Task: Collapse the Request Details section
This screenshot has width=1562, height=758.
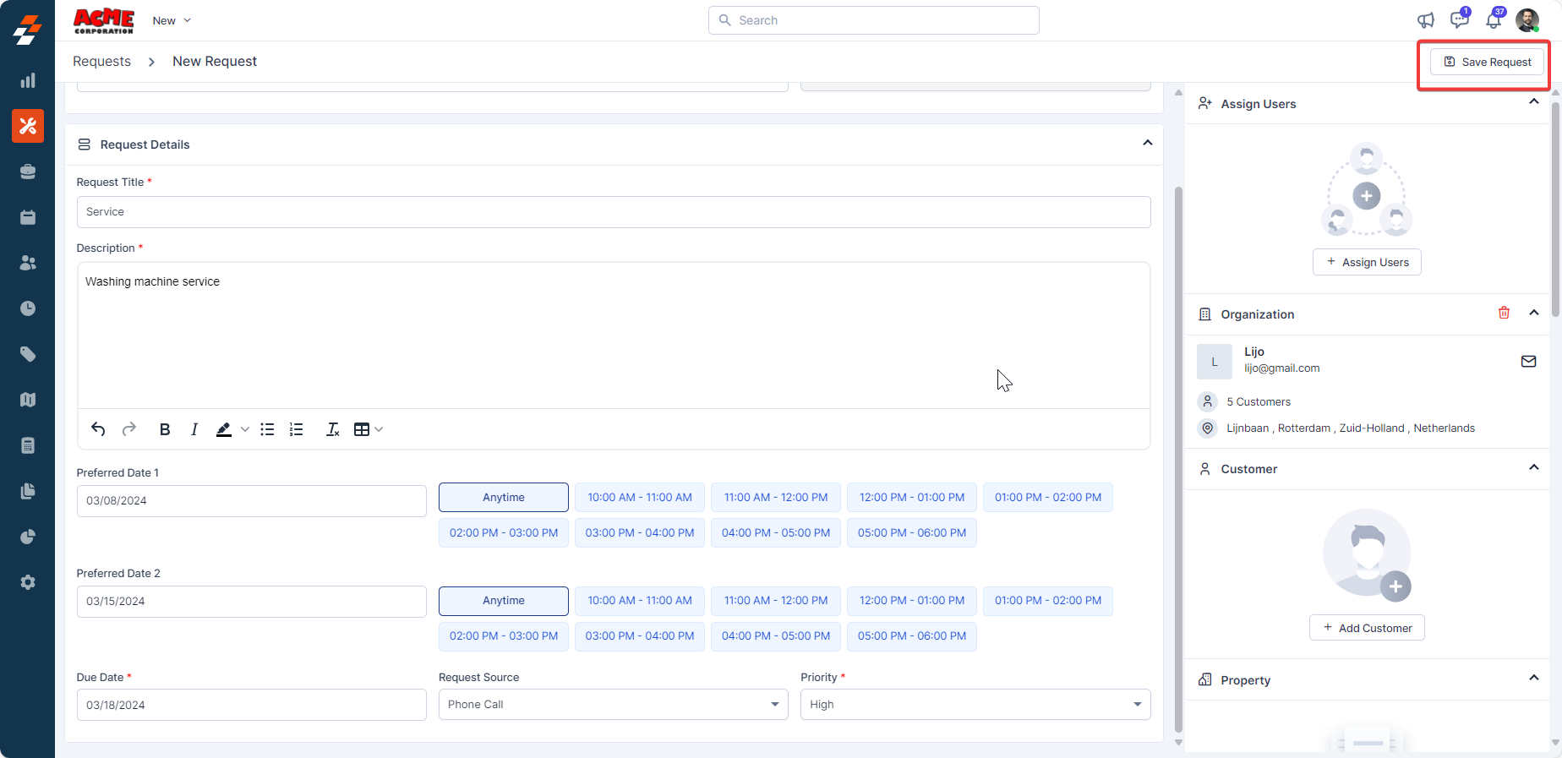Action: pyautogui.click(x=1147, y=143)
